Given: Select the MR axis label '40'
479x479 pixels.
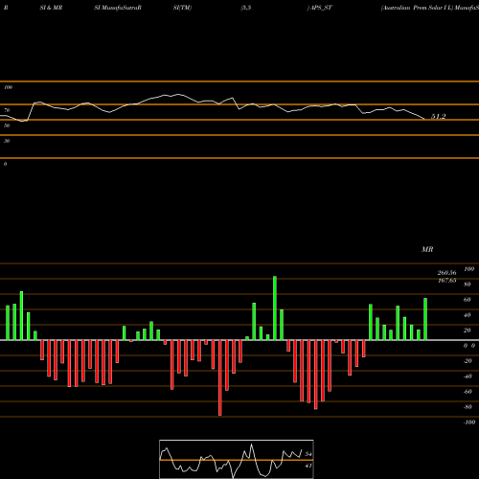Looking at the screenshot, I should (x=468, y=315).
